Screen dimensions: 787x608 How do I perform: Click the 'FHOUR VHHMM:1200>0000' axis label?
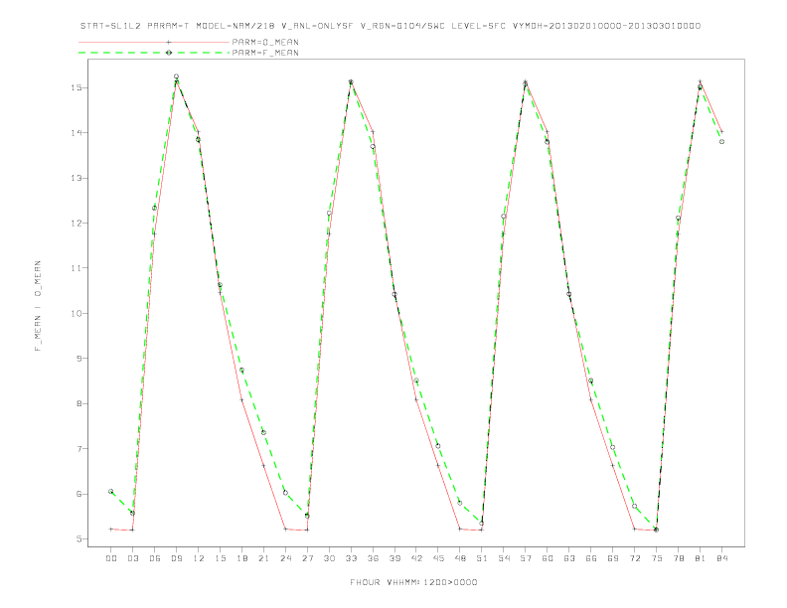pos(413,582)
